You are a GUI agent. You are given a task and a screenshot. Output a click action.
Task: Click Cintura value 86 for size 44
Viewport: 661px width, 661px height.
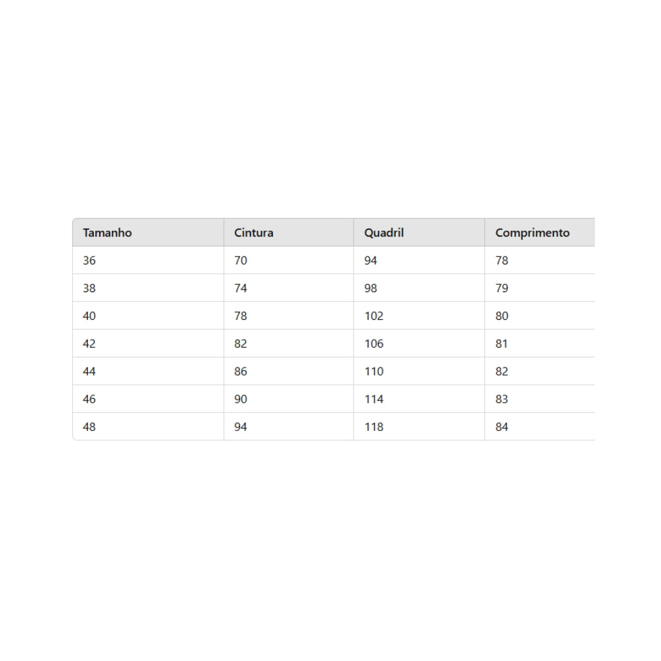click(241, 371)
